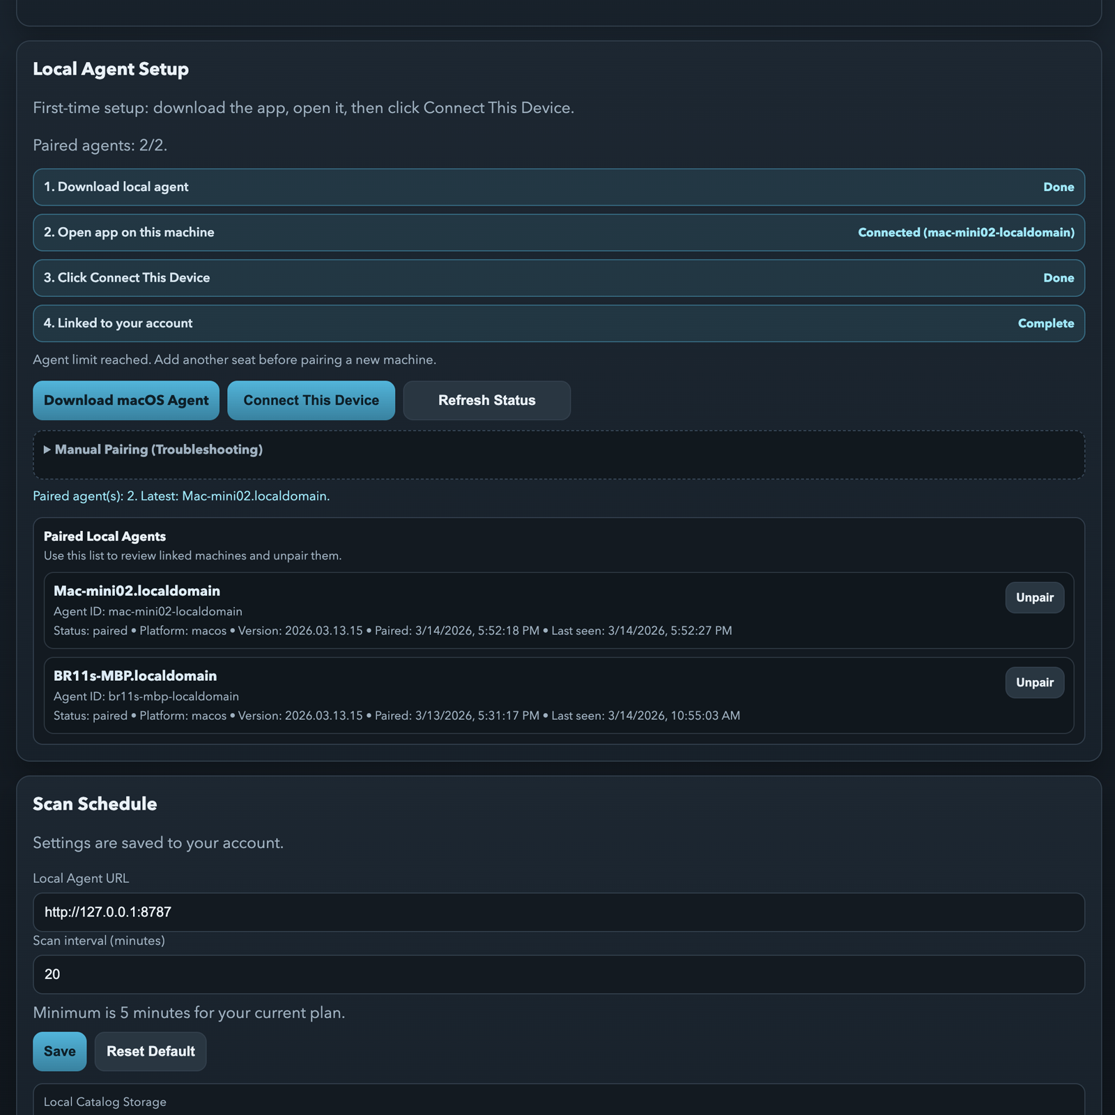
Task: Unpair the Mac-mini02.localdomain agent
Action: (1034, 597)
